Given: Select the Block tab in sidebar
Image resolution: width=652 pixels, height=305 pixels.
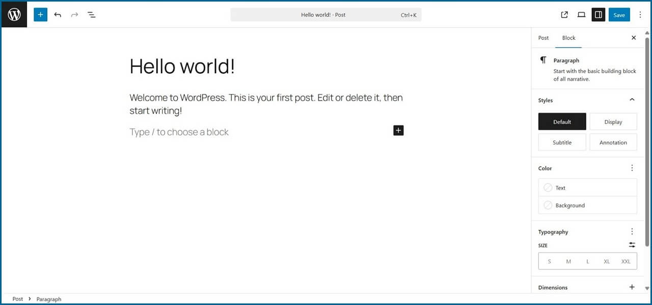Looking at the screenshot, I should pos(568,38).
